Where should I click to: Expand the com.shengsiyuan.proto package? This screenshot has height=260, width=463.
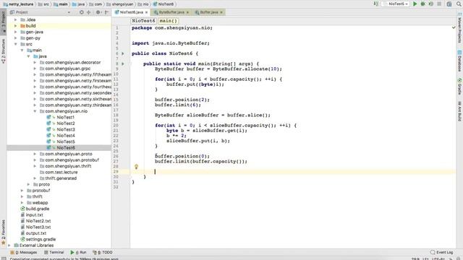click(35, 154)
